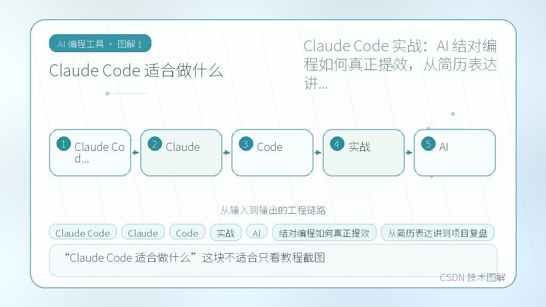Screen dimensions: 546x307
Task: Click the 'CSDN 技术图解' footer label
Action: tap(472, 277)
